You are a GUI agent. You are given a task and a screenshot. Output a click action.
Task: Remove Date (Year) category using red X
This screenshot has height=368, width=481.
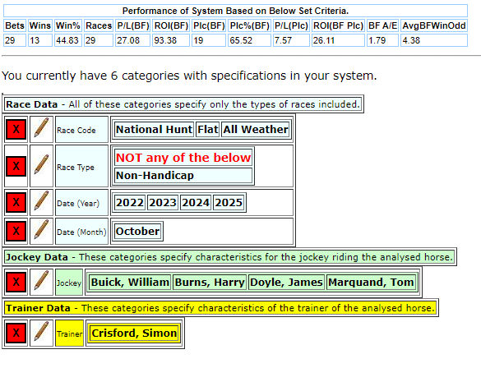[16, 202]
